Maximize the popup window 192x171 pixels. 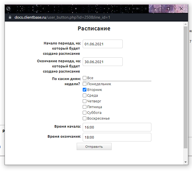pyautogui.click(x=168, y=9)
